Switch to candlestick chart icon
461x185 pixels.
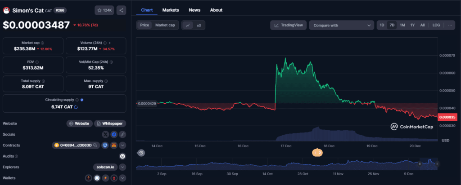coord(199,25)
